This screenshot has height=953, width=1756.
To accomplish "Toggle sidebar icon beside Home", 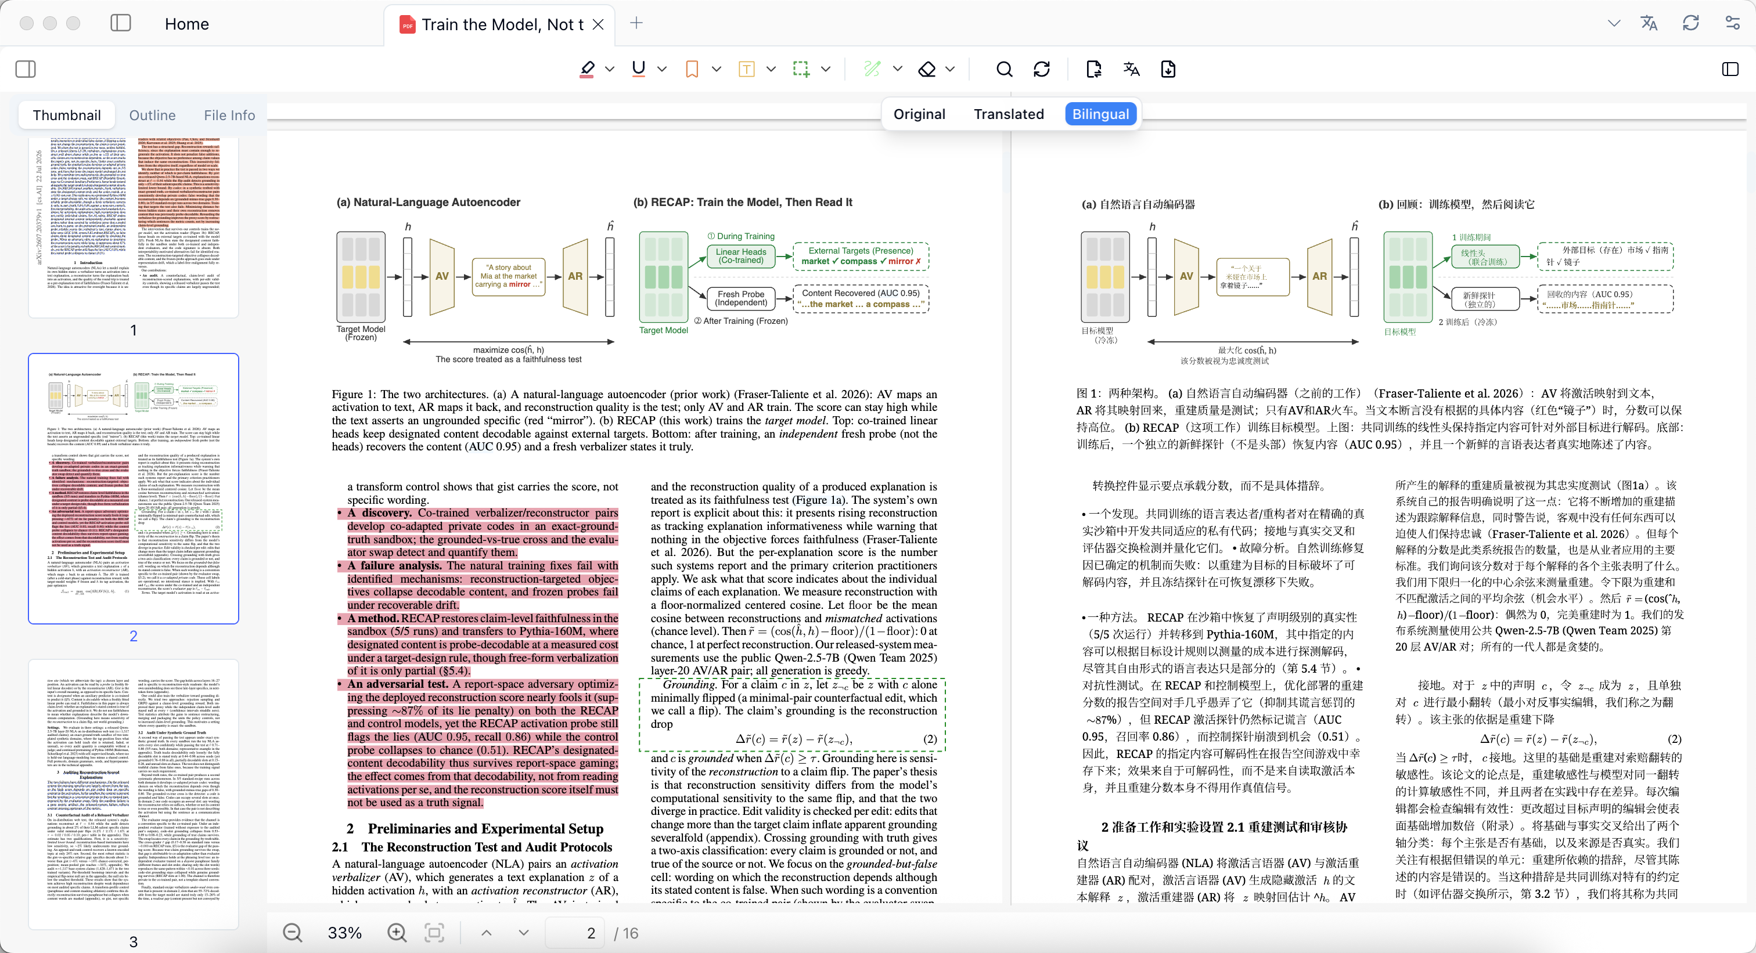I will point(121,23).
